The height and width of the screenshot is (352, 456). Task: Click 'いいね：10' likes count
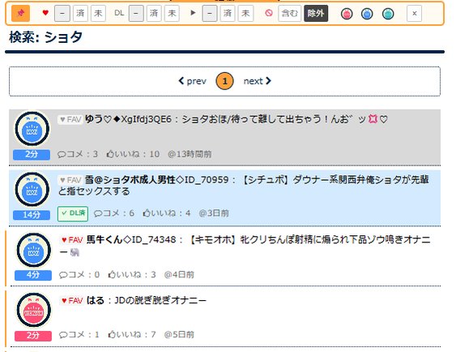pos(133,154)
